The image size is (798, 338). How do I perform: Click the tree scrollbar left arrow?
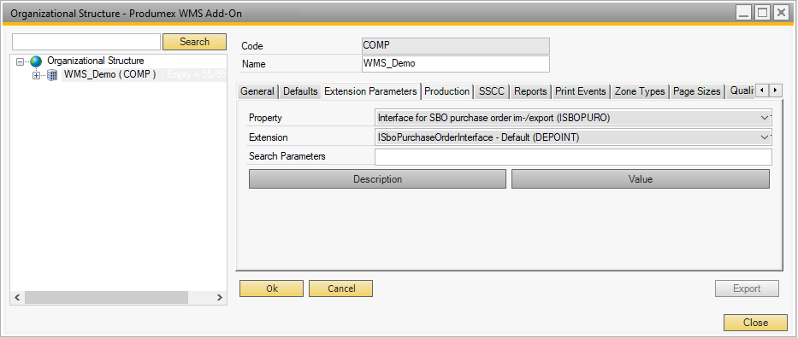[17, 298]
